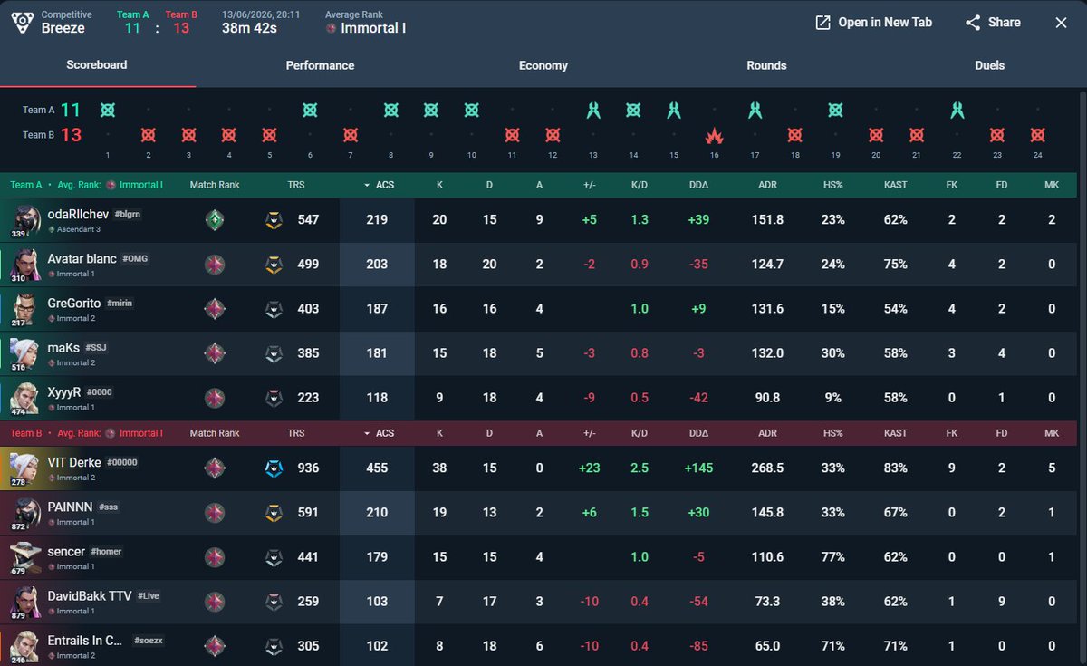Sort Team B by HS% header
This screenshot has width=1087, height=666.
pos(833,433)
